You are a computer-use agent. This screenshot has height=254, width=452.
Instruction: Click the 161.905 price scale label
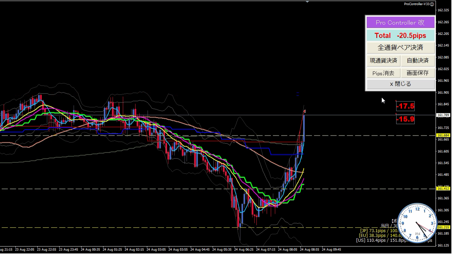443,92
